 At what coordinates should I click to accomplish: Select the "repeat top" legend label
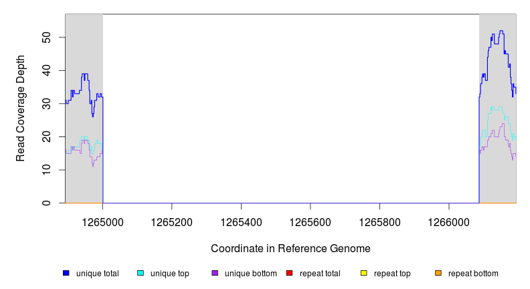393,274
